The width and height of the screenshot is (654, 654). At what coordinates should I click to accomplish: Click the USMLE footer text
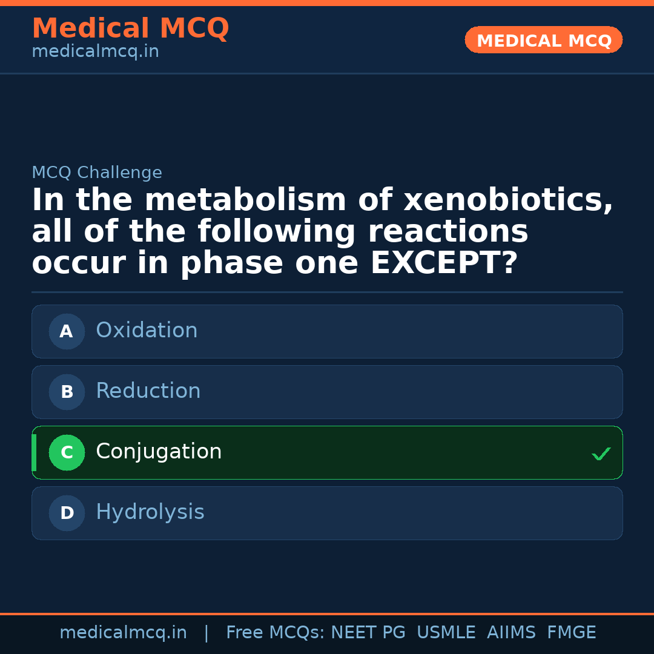tap(446, 633)
